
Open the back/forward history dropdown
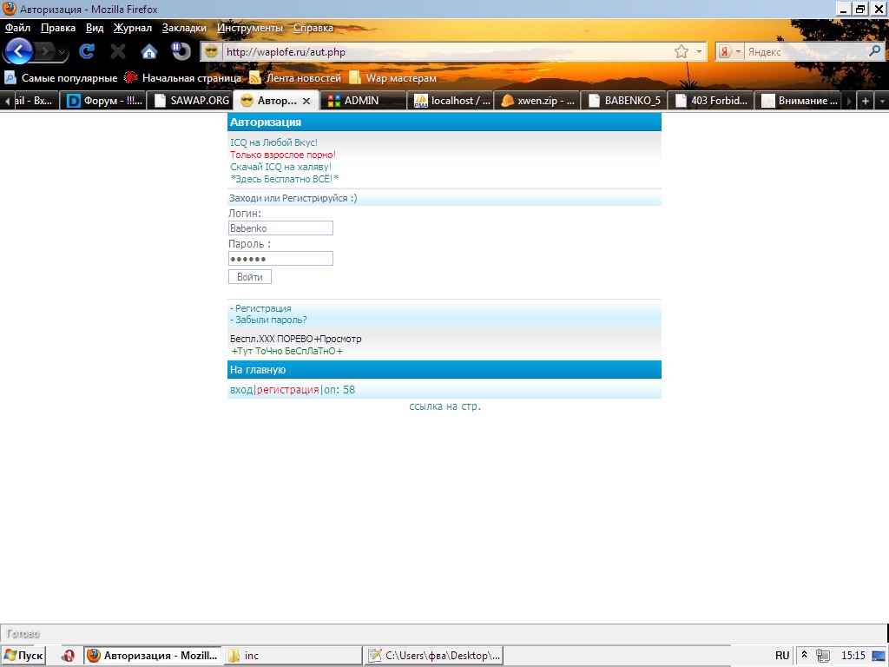(63, 53)
